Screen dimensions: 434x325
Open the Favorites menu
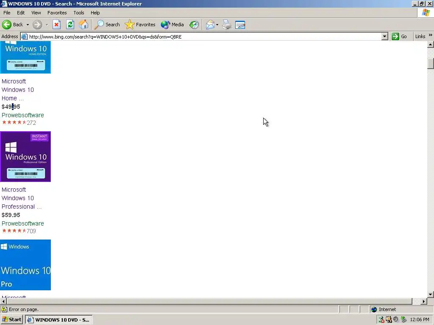57,13
